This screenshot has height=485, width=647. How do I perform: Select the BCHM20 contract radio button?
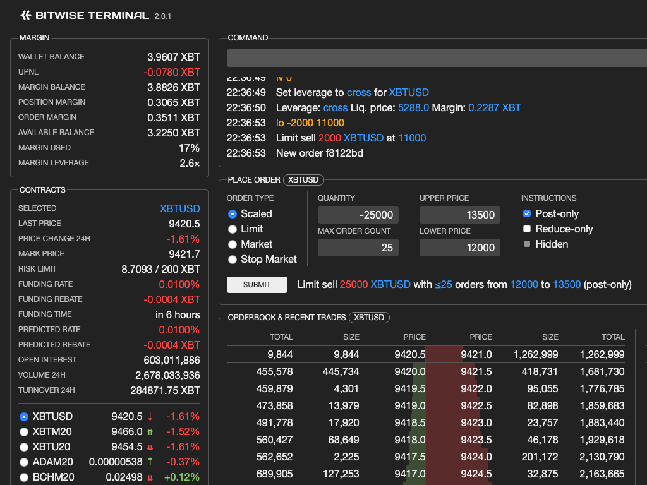pos(24,477)
